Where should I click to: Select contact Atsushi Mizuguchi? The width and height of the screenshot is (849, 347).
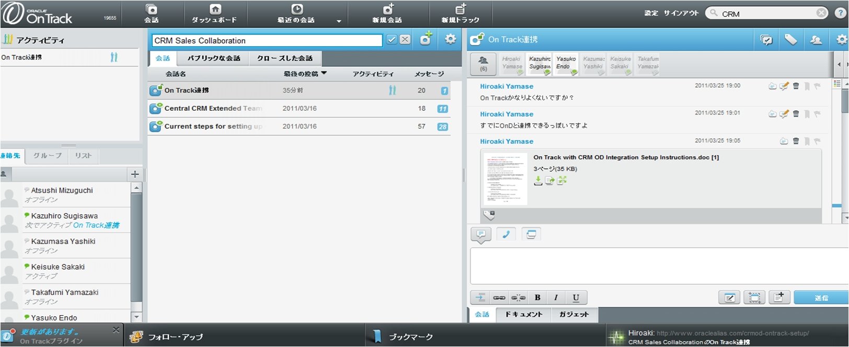65,194
